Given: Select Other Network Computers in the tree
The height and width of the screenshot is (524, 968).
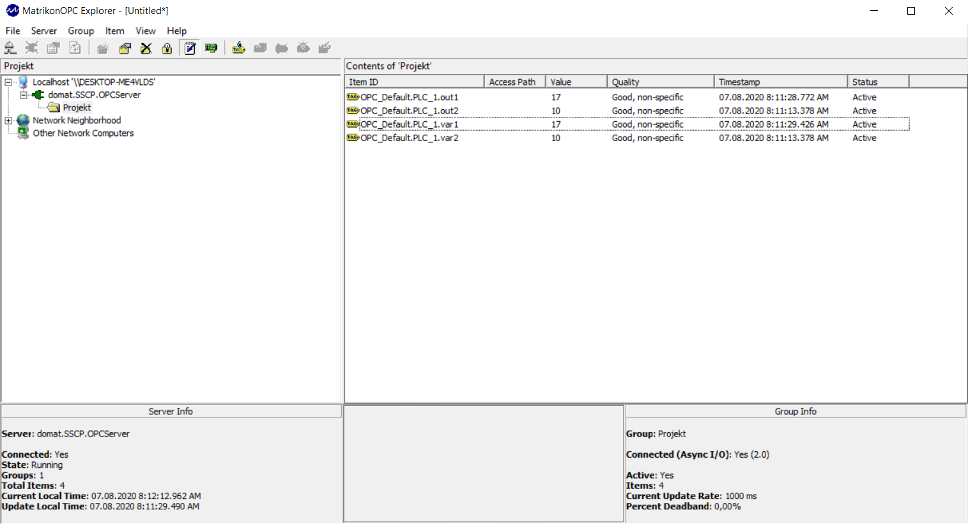Looking at the screenshot, I should coord(83,133).
